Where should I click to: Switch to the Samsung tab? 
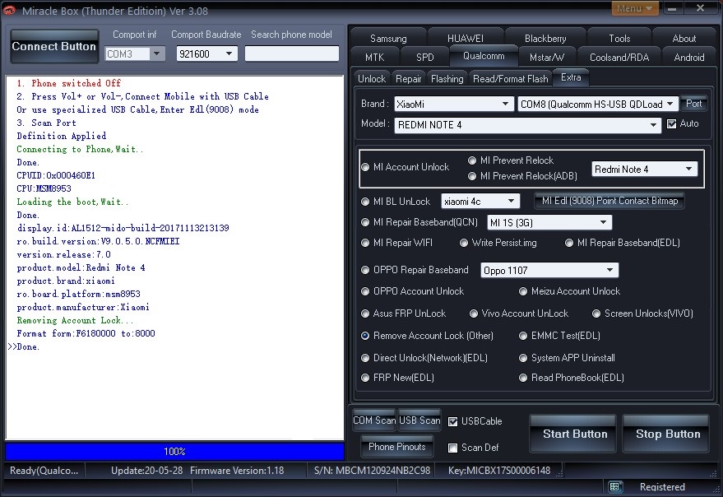388,39
